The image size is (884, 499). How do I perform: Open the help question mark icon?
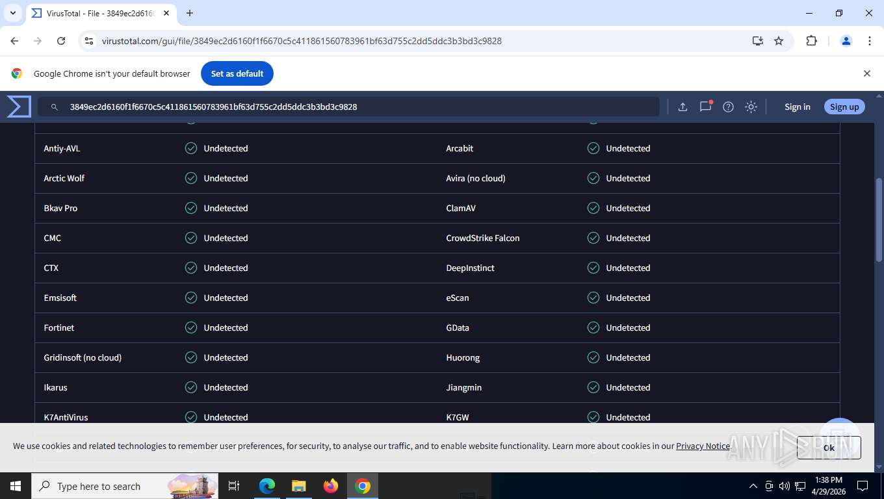click(728, 107)
